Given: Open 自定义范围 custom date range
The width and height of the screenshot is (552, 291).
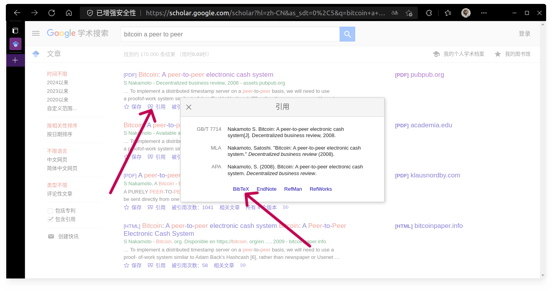Looking at the screenshot, I should pyautogui.click(x=62, y=108).
